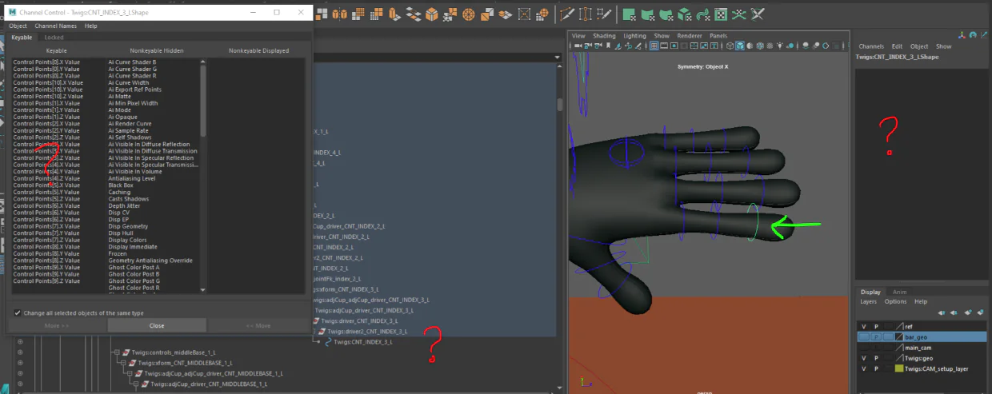Open the viewport Shading menu

(x=604, y=36)
